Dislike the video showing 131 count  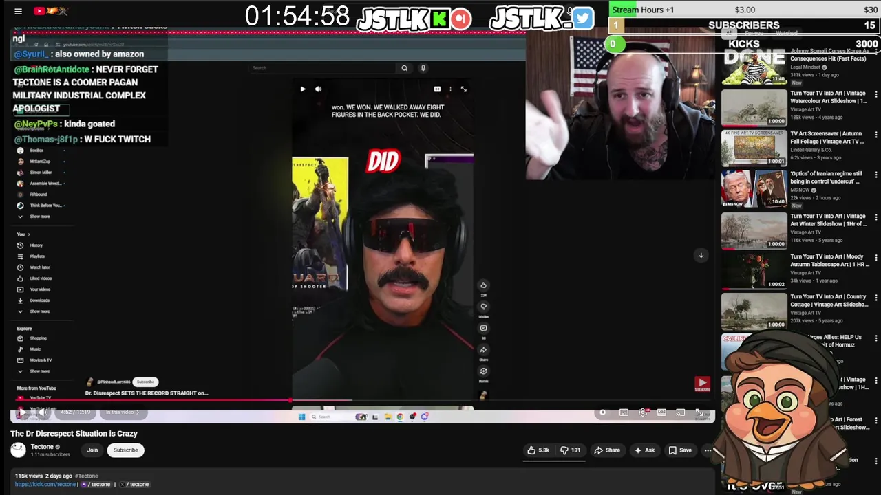coord(571,450)
